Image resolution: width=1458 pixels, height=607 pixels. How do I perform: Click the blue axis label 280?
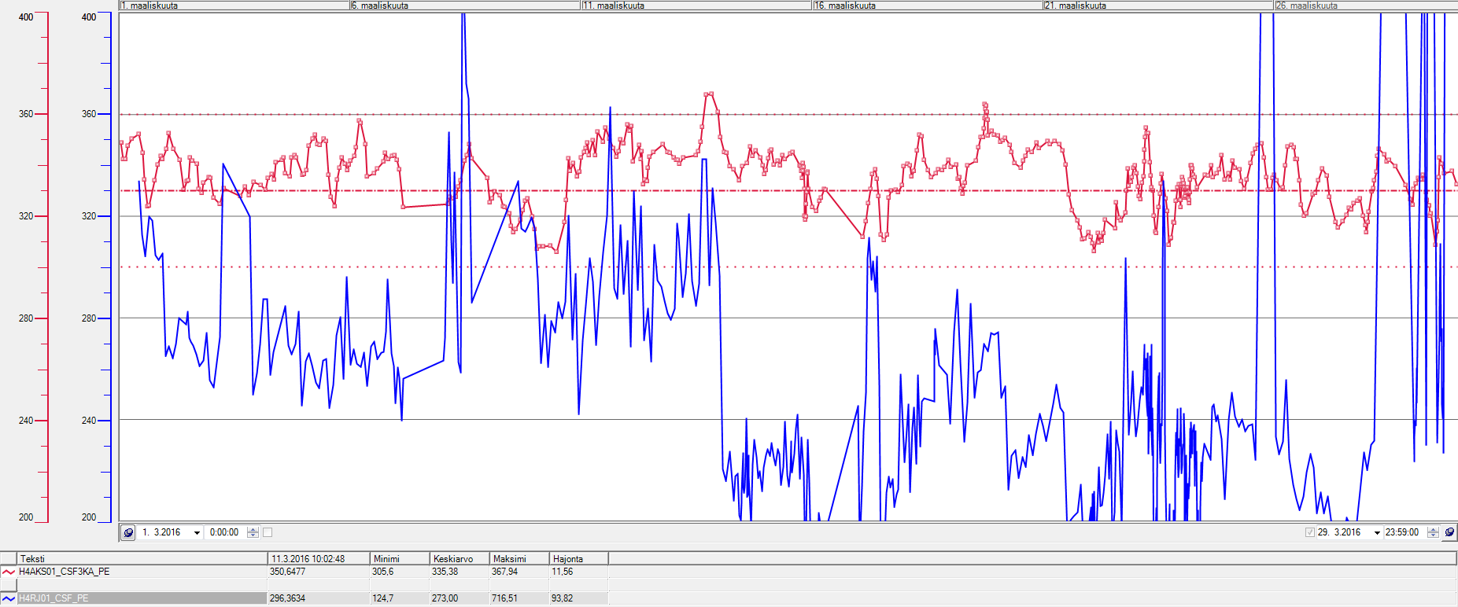coord(89,318)
